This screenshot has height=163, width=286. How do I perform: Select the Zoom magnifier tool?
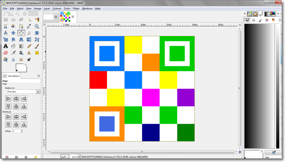[37, 26]
